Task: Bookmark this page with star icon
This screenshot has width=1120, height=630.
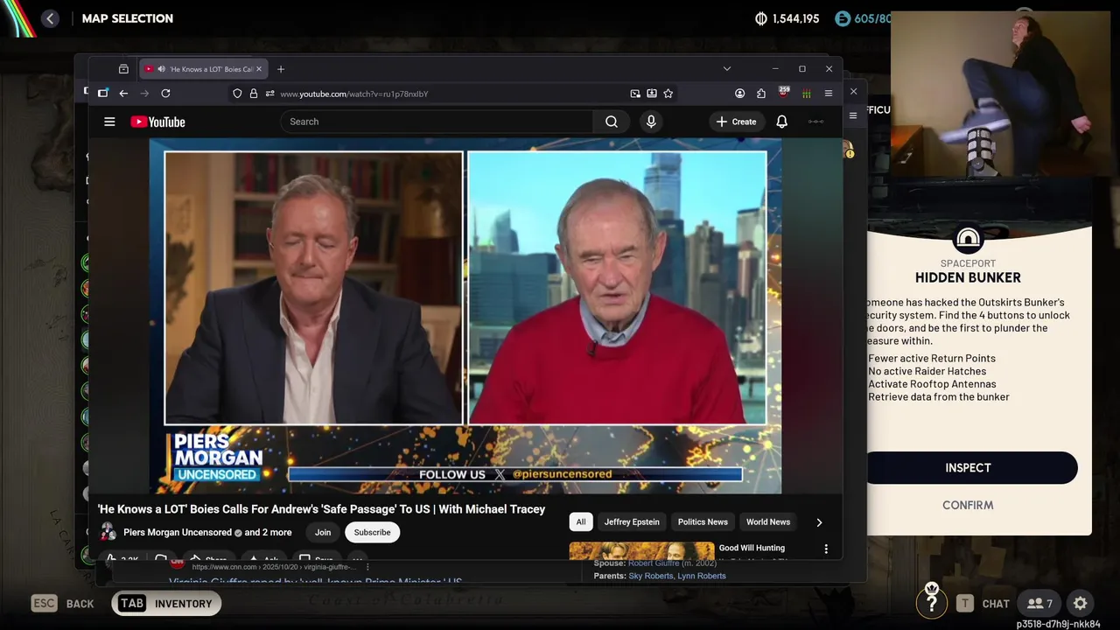Action: pos(668,94)
